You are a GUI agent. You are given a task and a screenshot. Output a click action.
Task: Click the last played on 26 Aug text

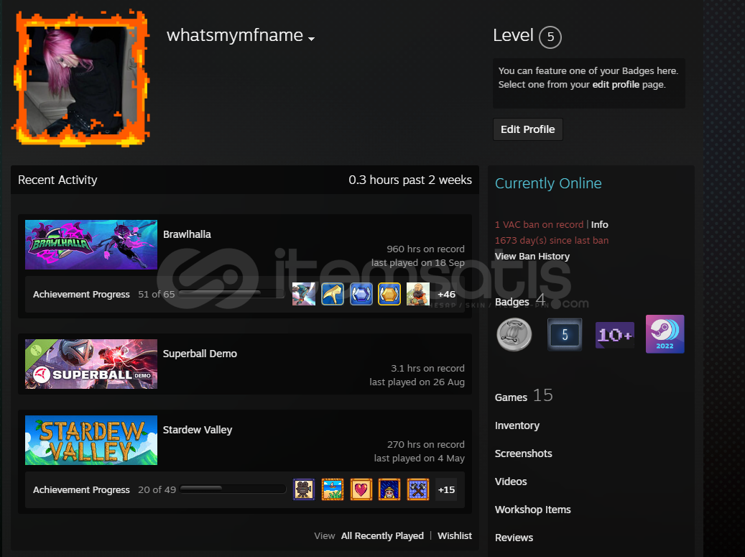(x=417, y=382)
